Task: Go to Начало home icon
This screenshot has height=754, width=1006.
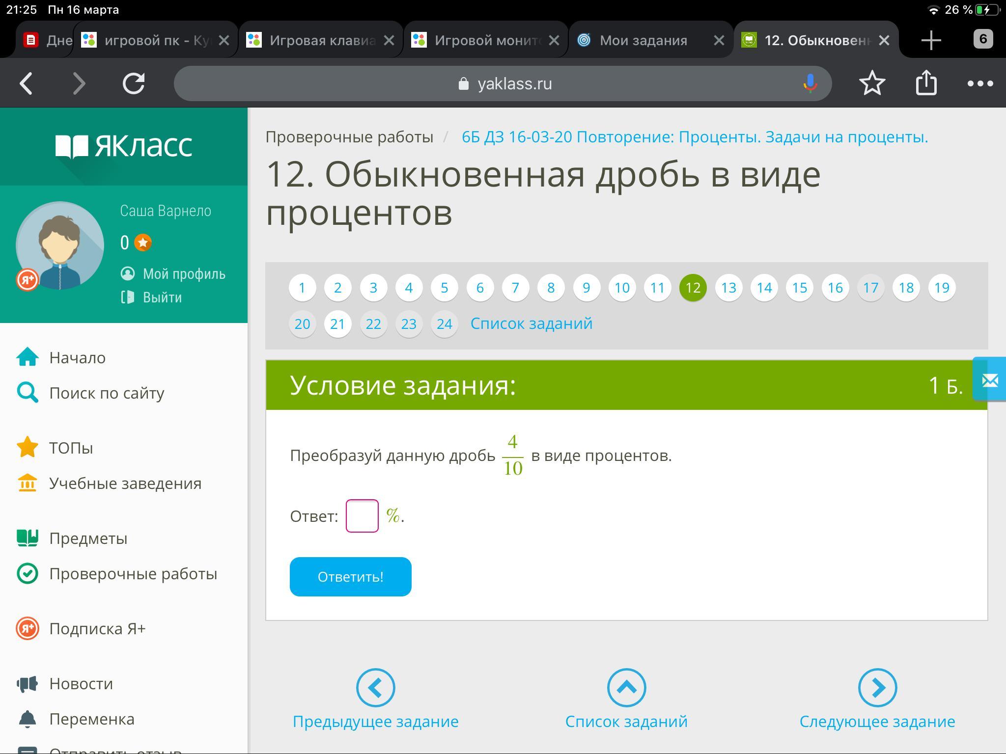Action: tap(28, 357)
